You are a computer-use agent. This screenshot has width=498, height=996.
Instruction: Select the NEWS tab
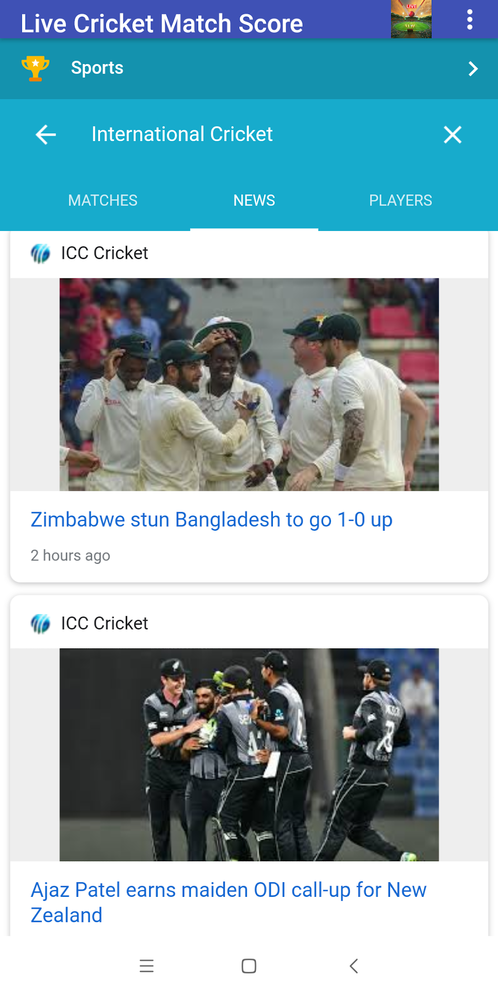pos(254,200)
